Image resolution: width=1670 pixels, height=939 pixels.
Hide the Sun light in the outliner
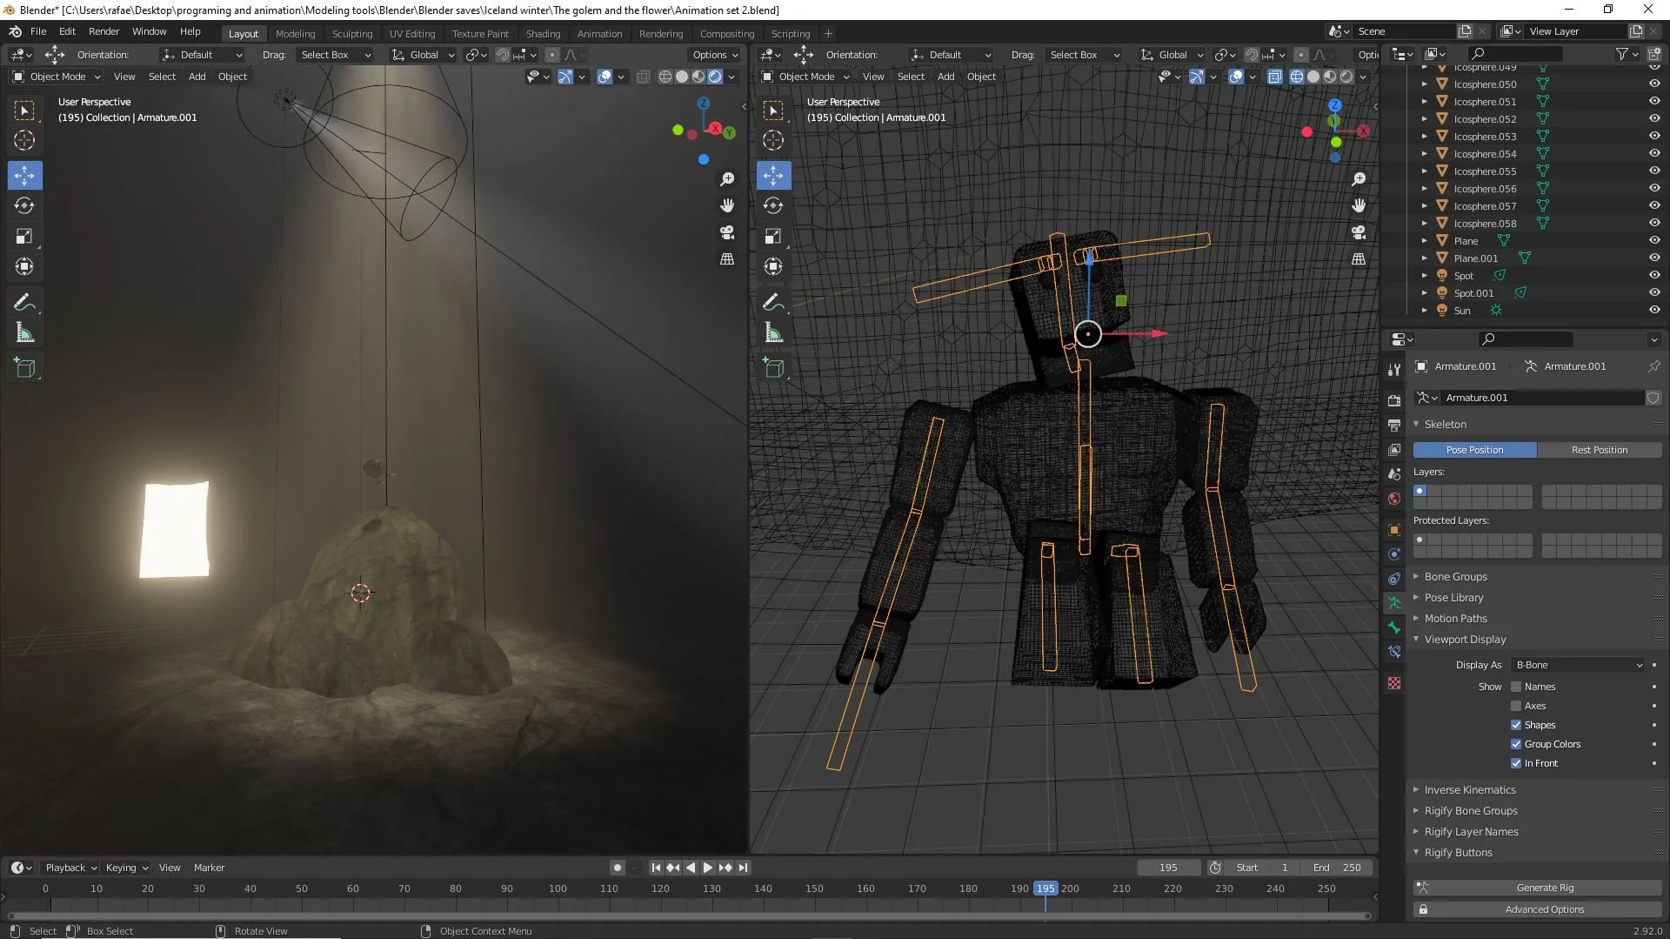point(1653,310)
